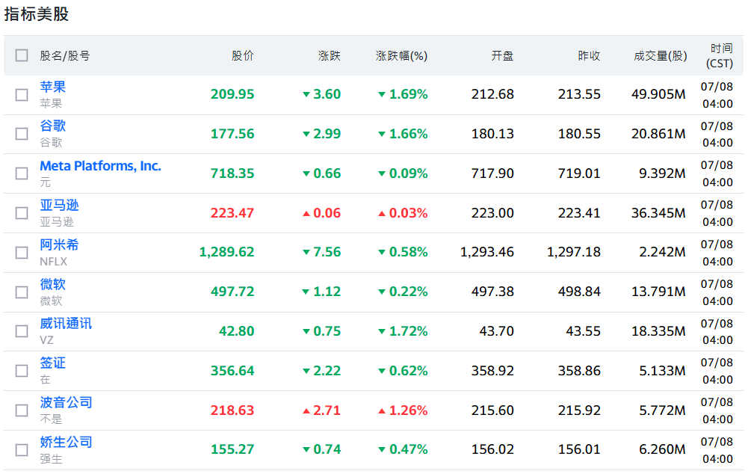Toggle the select-all checkbox in the table header
This screenshot has width=748, height=474.
22,55
